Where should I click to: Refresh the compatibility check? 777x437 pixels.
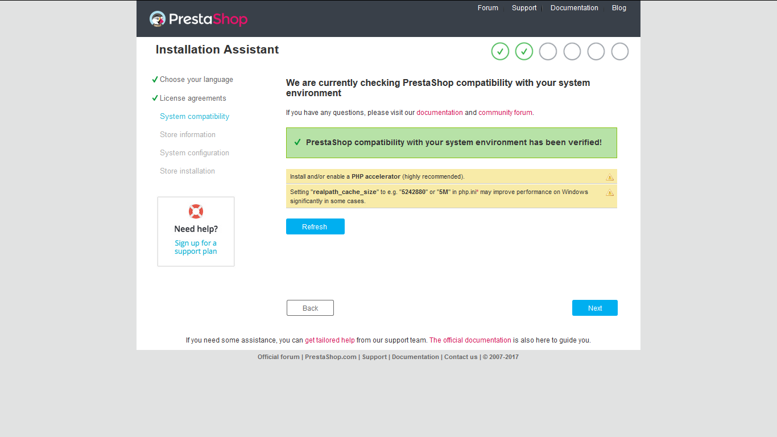315,226
